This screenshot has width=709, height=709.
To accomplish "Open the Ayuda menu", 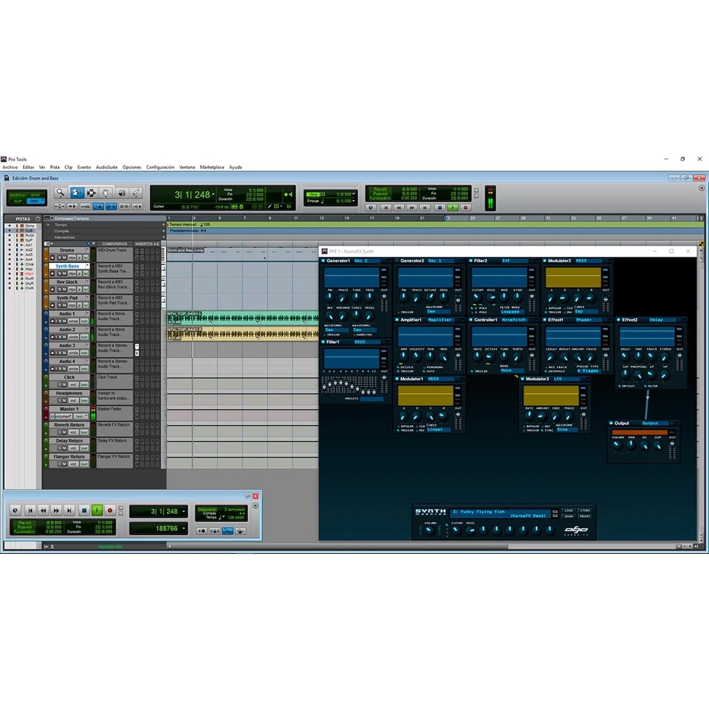I will click(235, 168).
